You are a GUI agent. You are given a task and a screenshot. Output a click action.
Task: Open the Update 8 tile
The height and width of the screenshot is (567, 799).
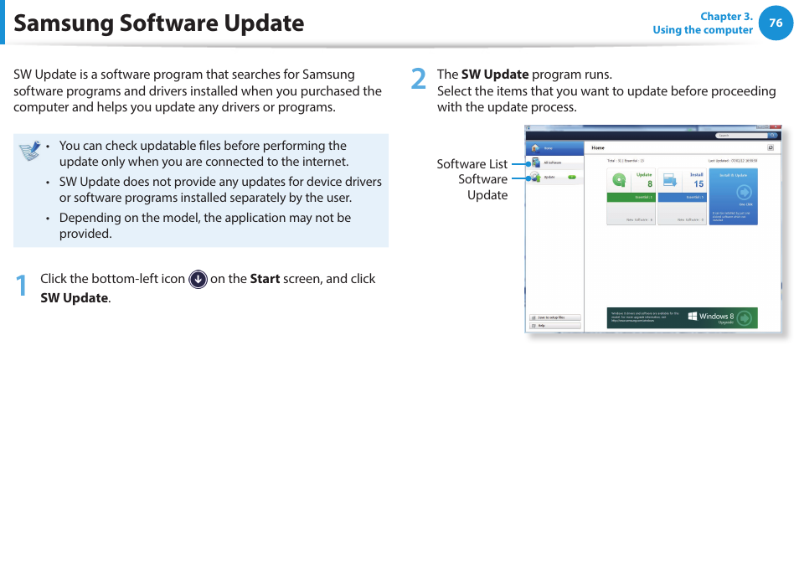point(631,197)
